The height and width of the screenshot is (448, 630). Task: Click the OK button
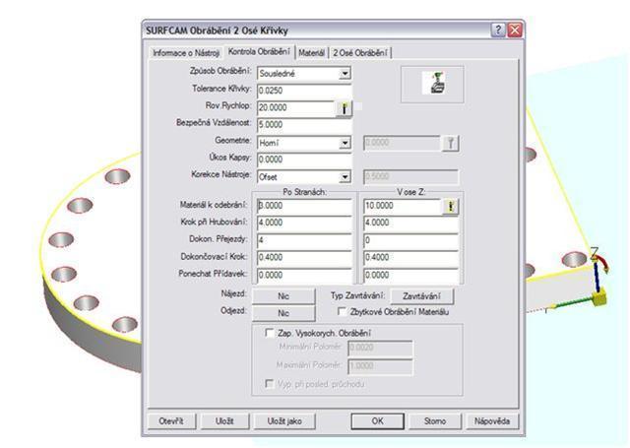tap(378, 421)
